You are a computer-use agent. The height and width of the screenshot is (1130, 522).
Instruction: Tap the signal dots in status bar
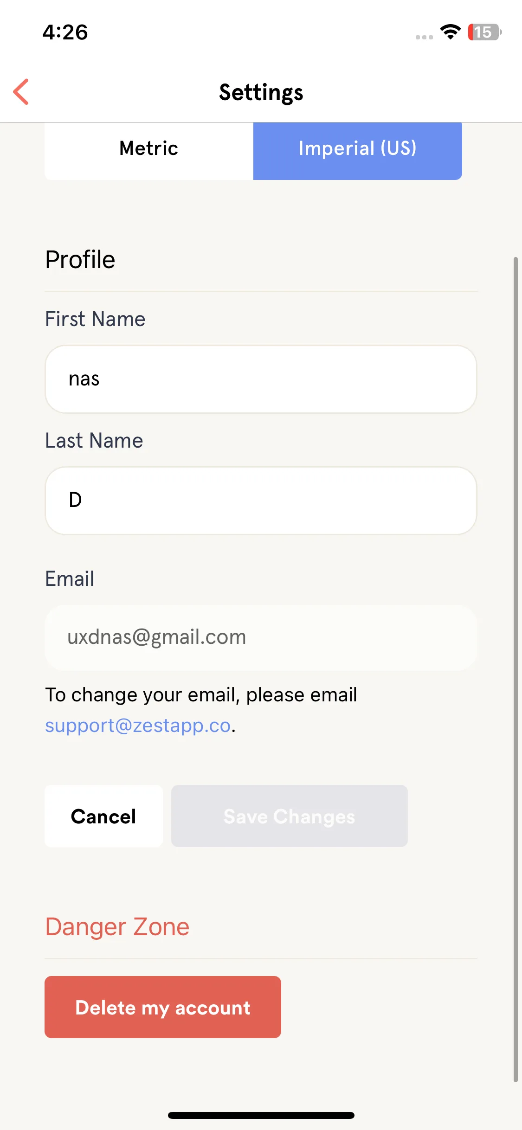coord(424,37)
